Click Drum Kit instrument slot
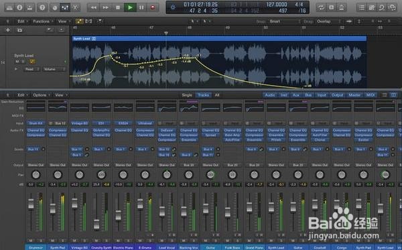 pyautogui.click(x=36, y=123)
